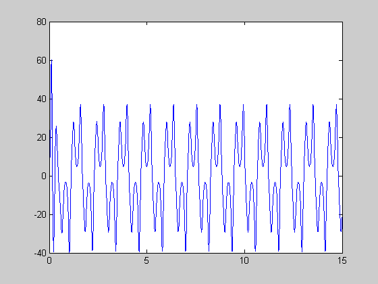
Task: Click the x-axis tick label 15
Action: (342, 260)
